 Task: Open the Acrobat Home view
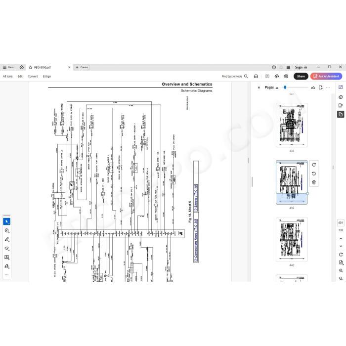21,67
